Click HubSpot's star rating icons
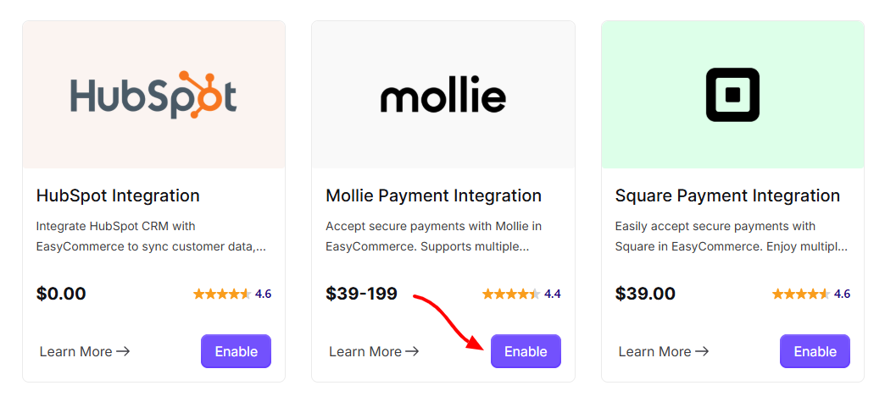Screen dimensions: 885x402 (222, 294)
